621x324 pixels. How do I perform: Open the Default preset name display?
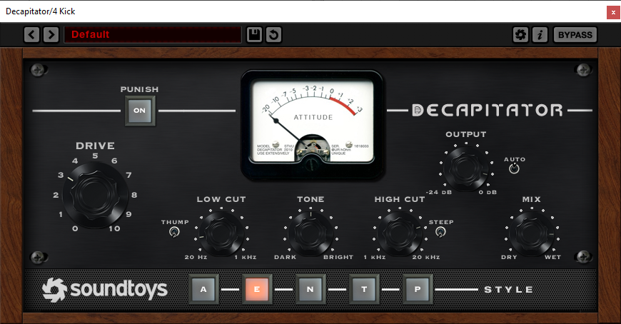[153, 34]
